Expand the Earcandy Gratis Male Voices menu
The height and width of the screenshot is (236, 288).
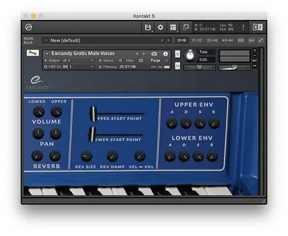47,54
